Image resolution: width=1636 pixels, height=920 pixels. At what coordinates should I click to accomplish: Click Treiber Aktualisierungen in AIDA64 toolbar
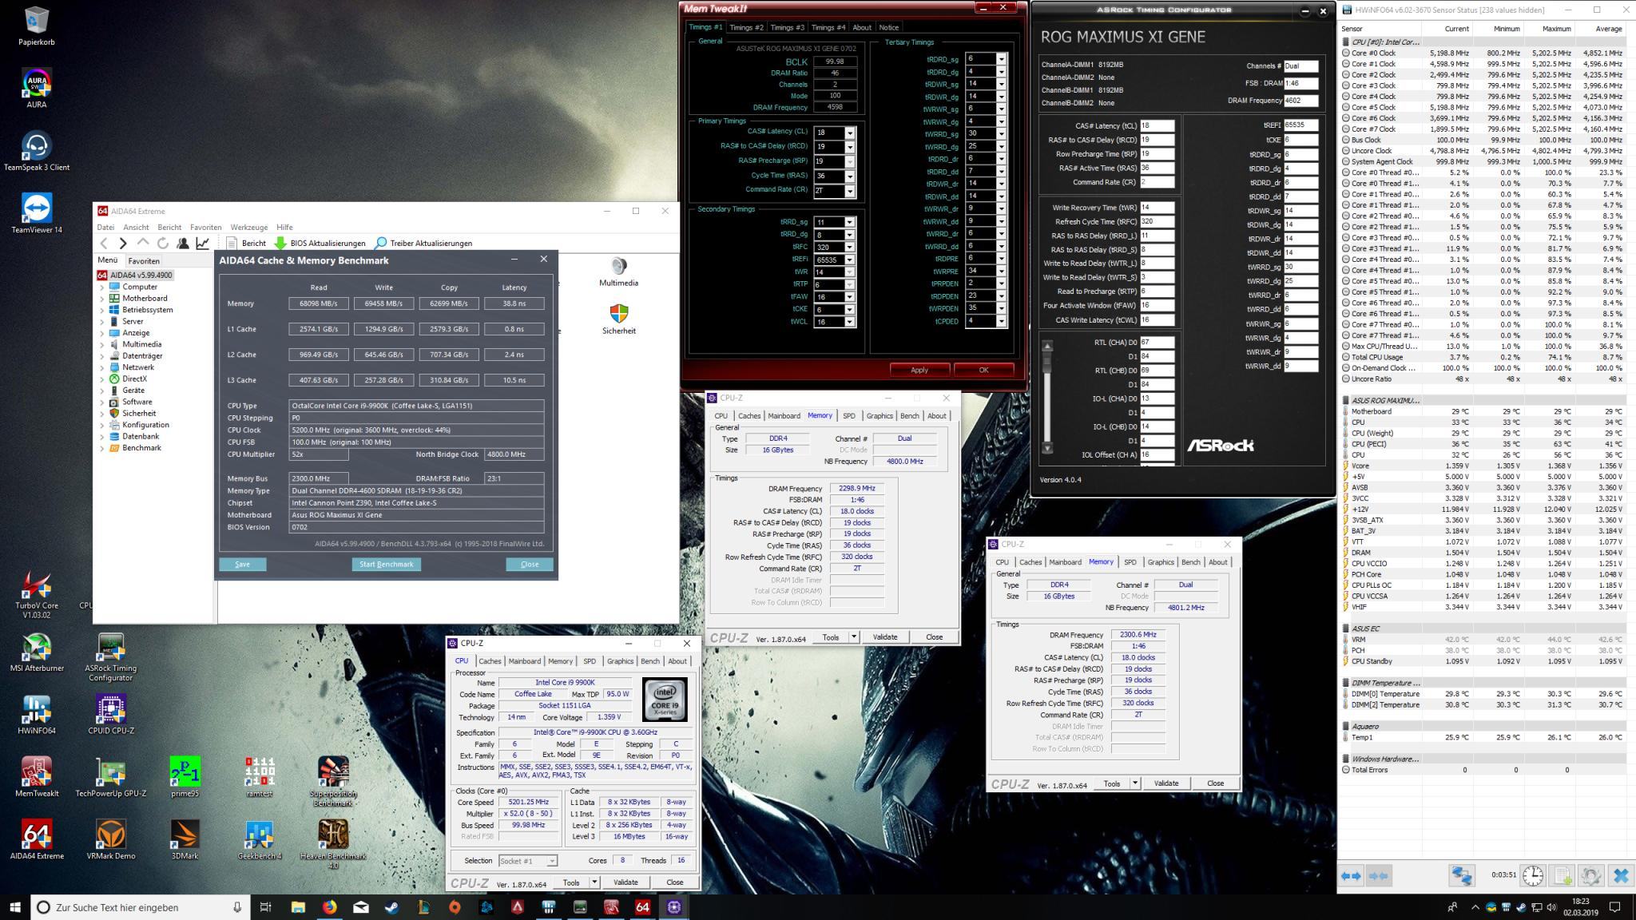point(423,243)
